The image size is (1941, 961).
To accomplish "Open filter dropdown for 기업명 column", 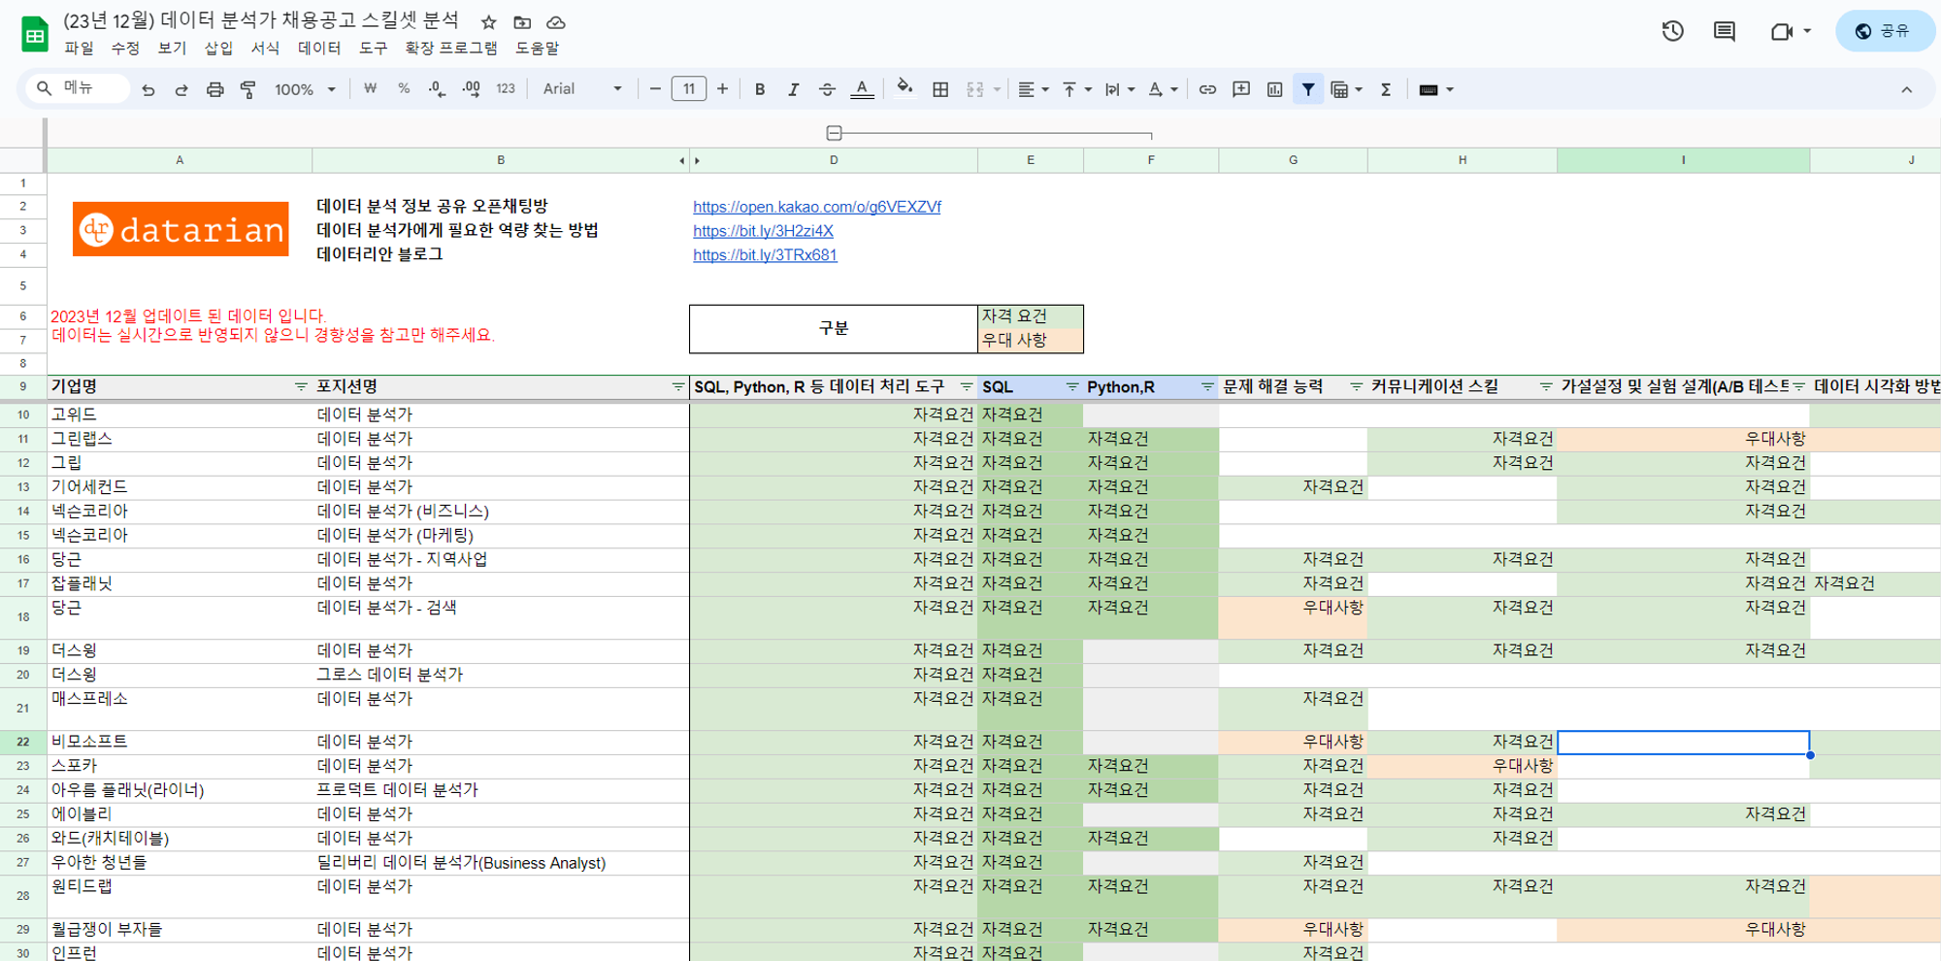I will click(x=301, y=386).
